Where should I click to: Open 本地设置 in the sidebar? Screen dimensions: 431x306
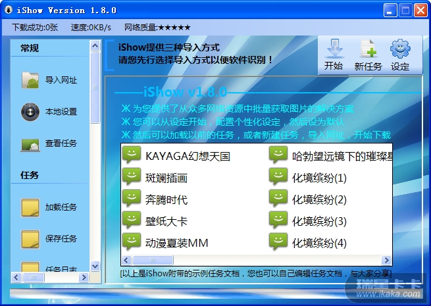(x=61, y=112)
